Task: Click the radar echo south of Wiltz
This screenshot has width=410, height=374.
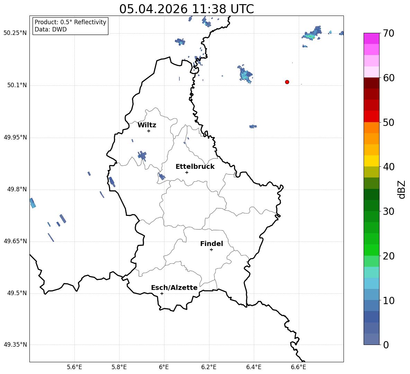Action: pos(142,156)
